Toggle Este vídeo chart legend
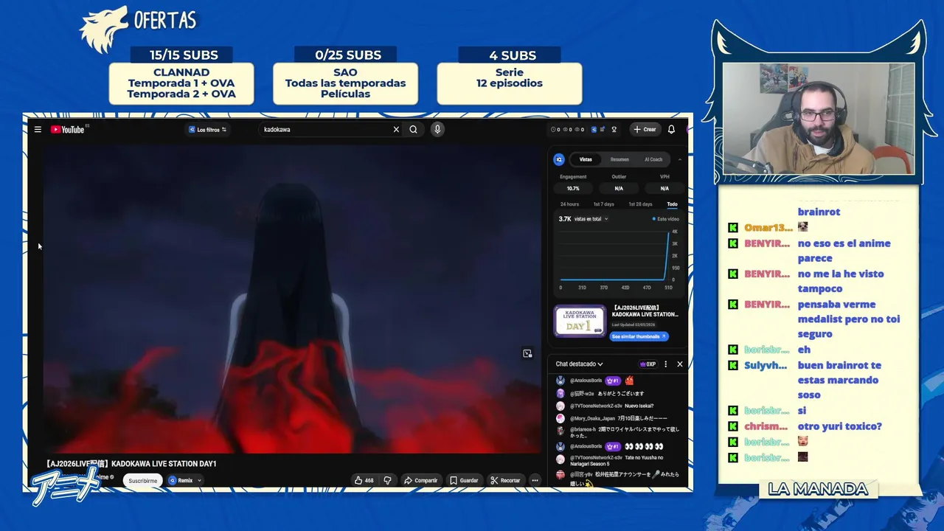The height and width of the screenshot is (531, 944). 665,219
